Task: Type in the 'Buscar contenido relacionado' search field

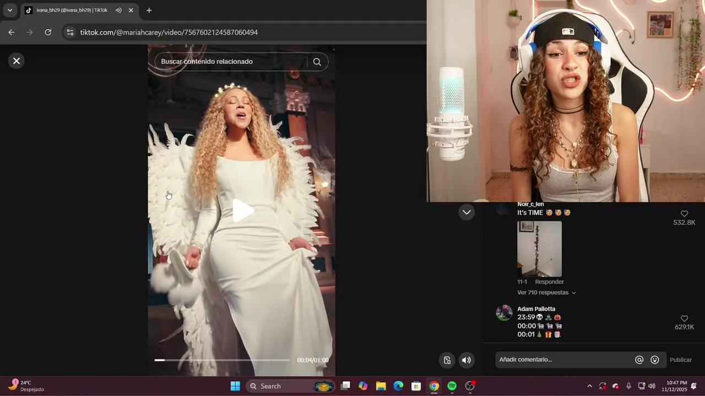Action: 231,62
